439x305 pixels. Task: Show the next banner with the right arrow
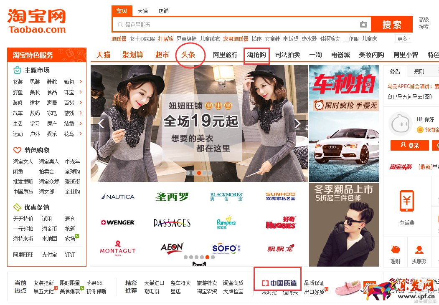[x=297, y=123]
